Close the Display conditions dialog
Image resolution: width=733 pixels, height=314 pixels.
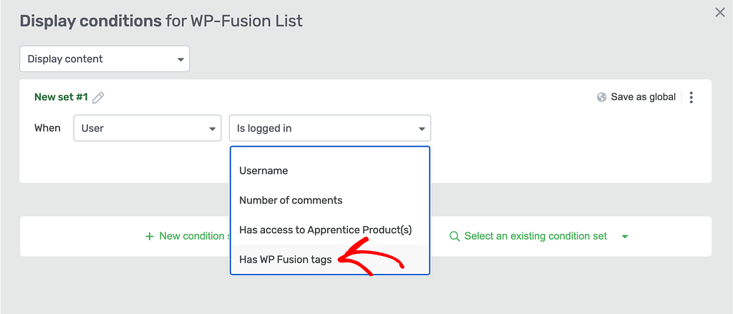(720, 13)
